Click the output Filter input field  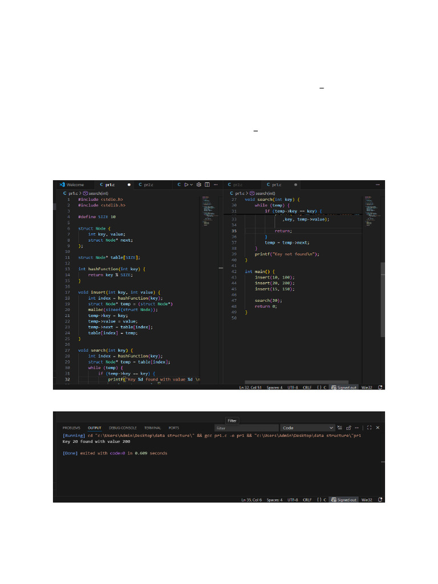click(246, 428)
